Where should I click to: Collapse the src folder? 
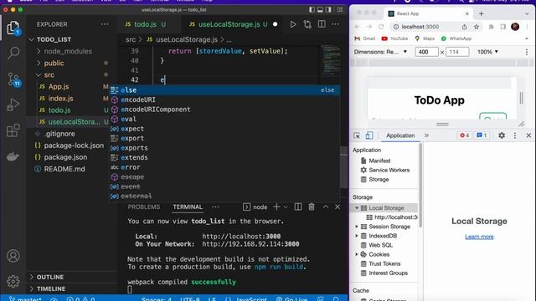[39, 74]
